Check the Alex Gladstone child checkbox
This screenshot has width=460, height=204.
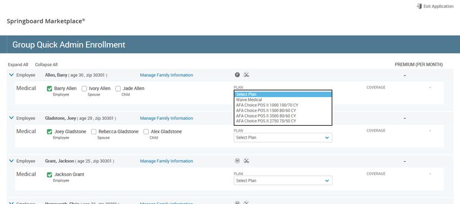pyautogui.click(x=146, y=132)
